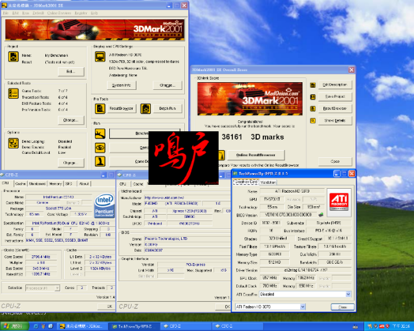Viewport: 414px width, 331px height.
Task: Select the Graphics Card tab in GPU-Z
Action: pos(246,182)
